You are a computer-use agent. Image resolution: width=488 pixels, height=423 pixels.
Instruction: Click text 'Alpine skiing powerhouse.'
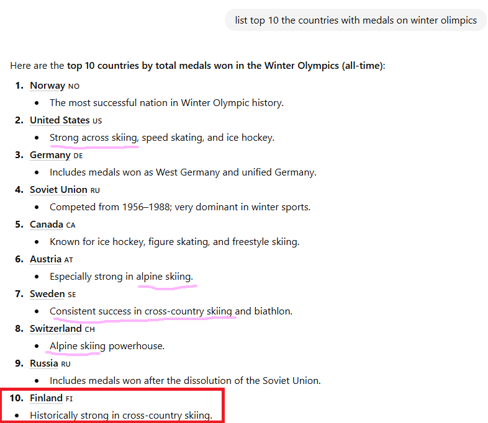(x=107, y=346)
